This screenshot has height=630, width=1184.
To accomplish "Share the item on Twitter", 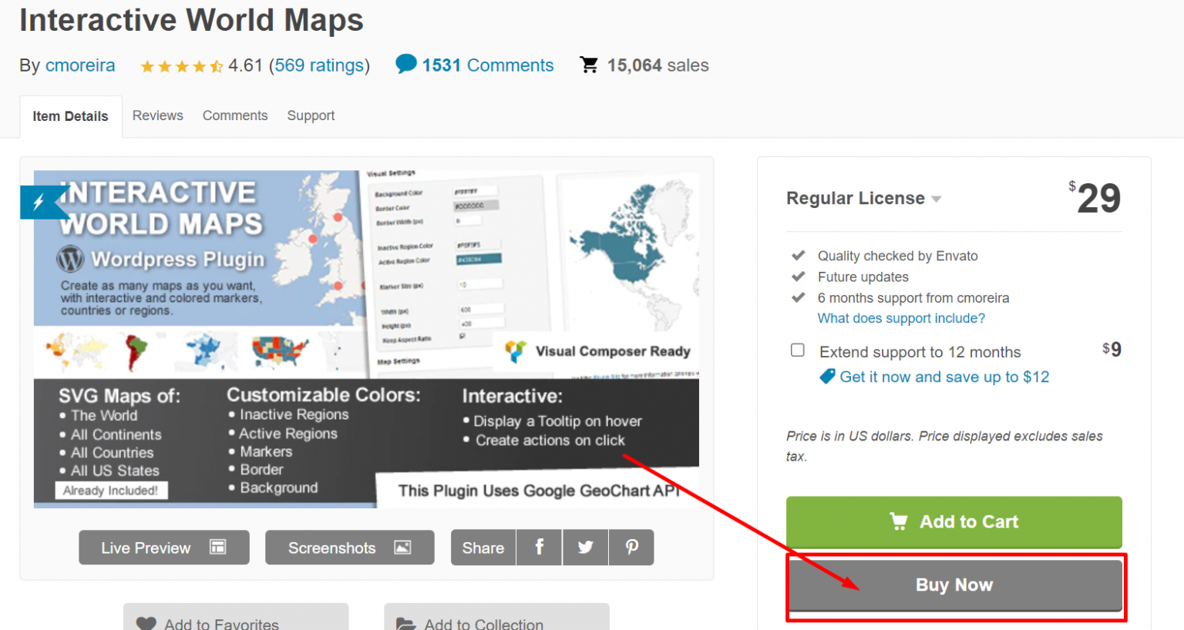I will 585,547.
